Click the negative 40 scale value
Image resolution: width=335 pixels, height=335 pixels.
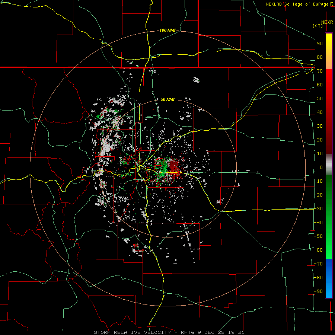[x=318, y=223]
